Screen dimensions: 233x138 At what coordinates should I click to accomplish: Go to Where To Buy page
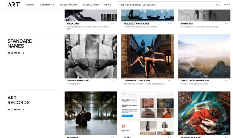[x=68, y=5]
